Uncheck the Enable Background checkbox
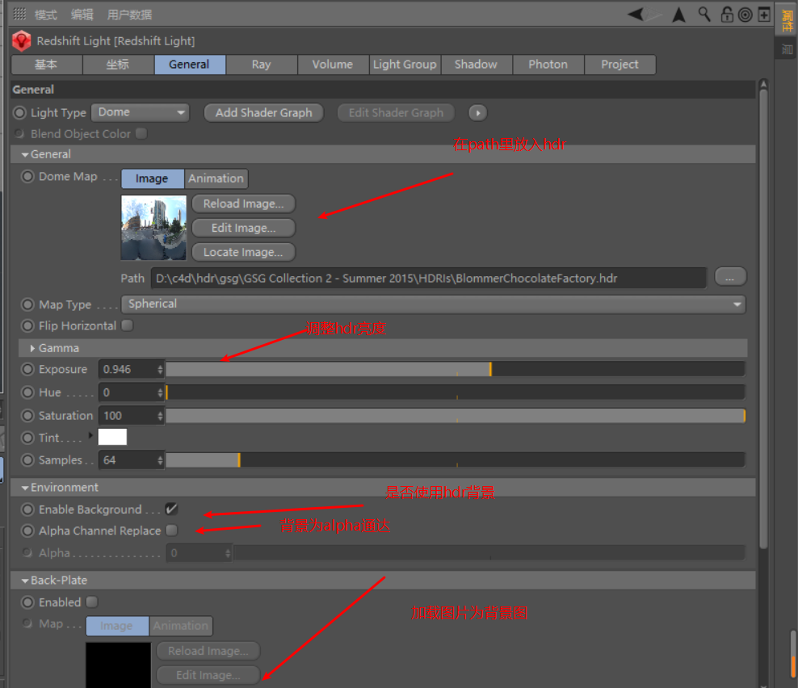The image size is (798, 688). point(171,509)
